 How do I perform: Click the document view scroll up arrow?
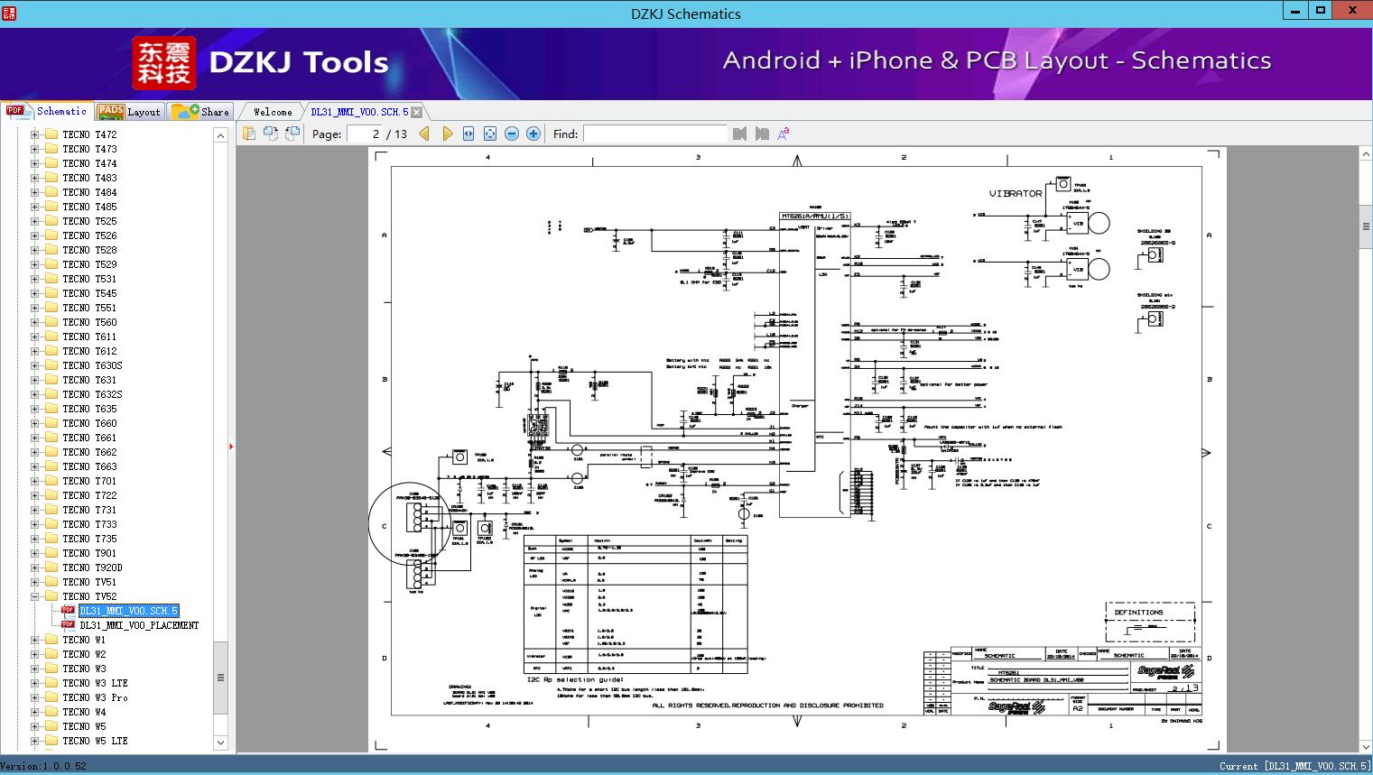(x=1366, y=154)
